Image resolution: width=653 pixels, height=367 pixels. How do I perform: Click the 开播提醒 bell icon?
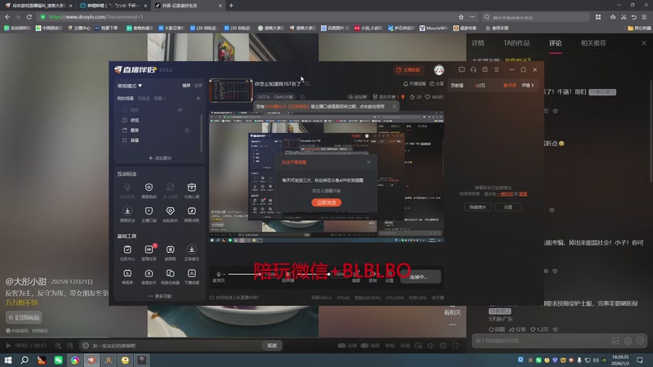coord(405,84)
